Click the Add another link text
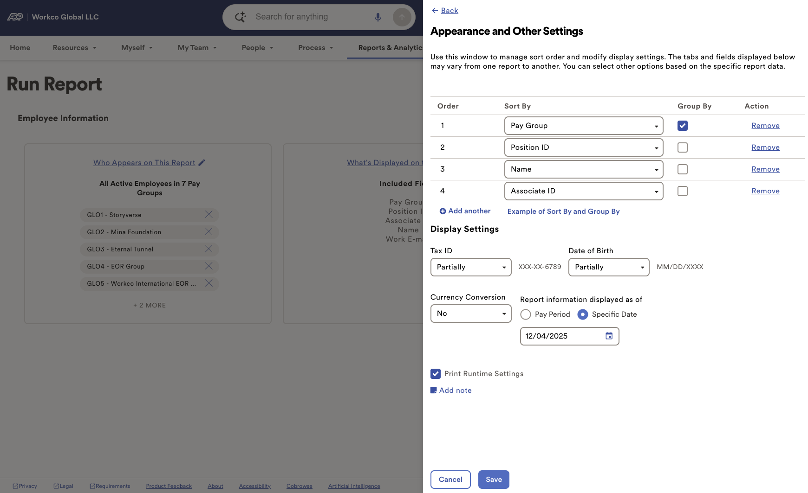Image resolution: width=808 pixels, height=493 pixels. pos(469,211)
